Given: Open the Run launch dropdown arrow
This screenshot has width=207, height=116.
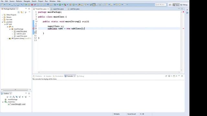Looking at the screenshot, I should coord(62,5).
